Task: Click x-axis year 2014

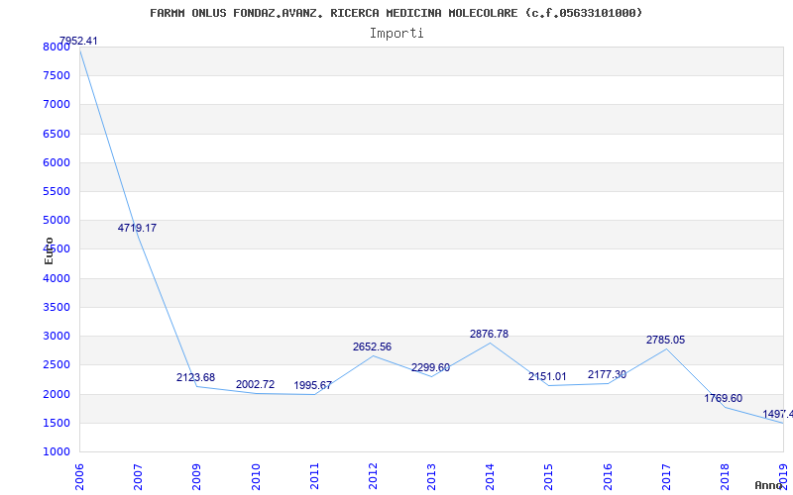Action: [491, 476]
